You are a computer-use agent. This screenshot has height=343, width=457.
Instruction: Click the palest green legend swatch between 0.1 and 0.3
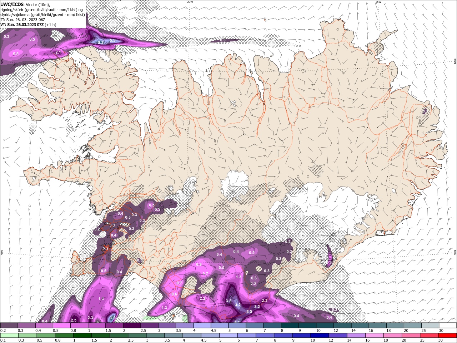[9, 335]
